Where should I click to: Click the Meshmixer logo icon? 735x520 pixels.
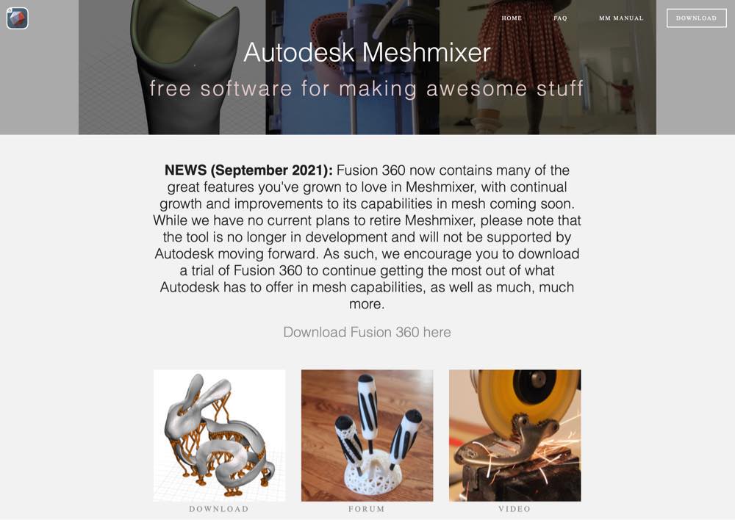click(18, 18)
